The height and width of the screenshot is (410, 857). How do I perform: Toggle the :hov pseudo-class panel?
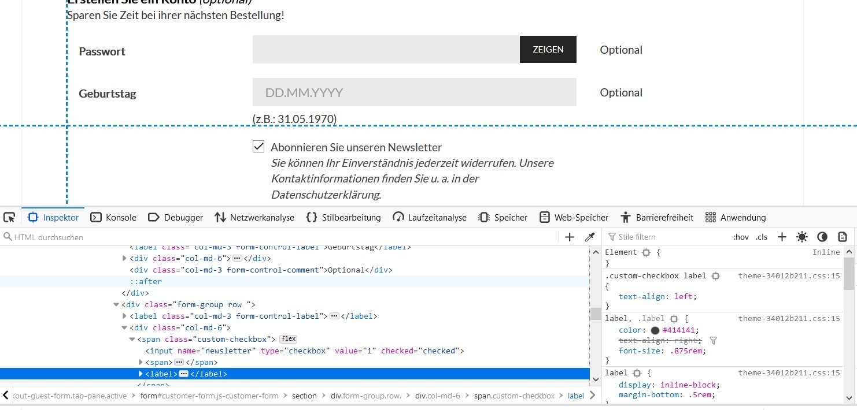click(x=741, y=237)
